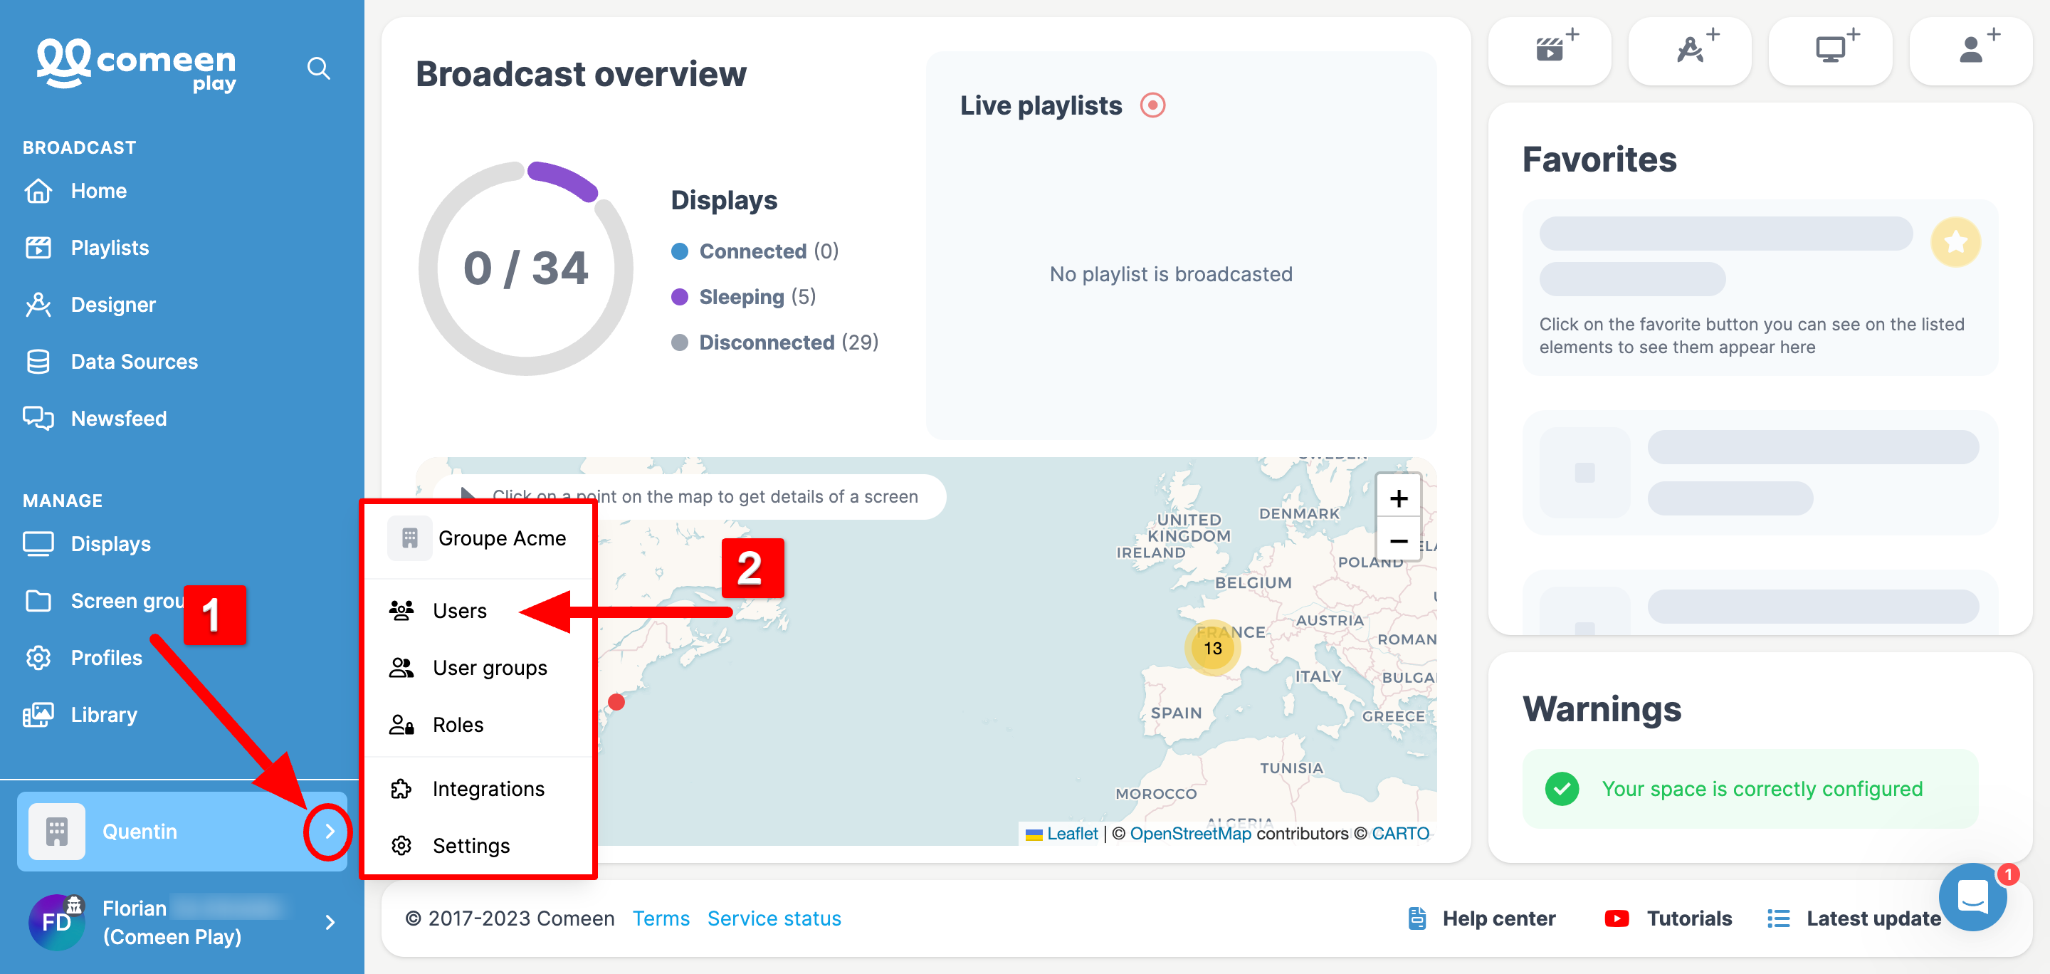This screenshot has width=2050, height=974.
Task: Click the Disconnected displays legend entry
Action: tap(775, 342)
